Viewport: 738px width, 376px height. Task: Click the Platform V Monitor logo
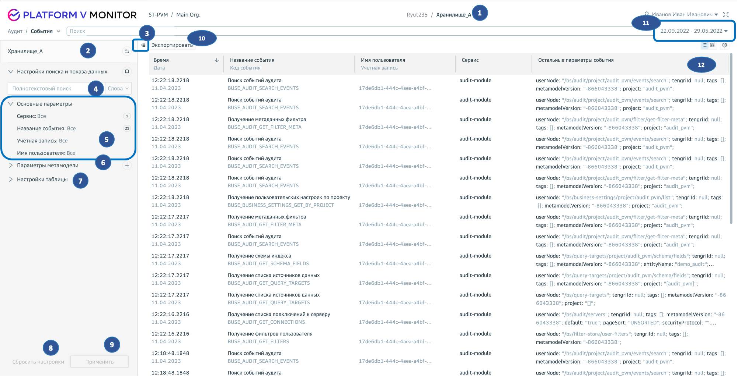(72, 15)
